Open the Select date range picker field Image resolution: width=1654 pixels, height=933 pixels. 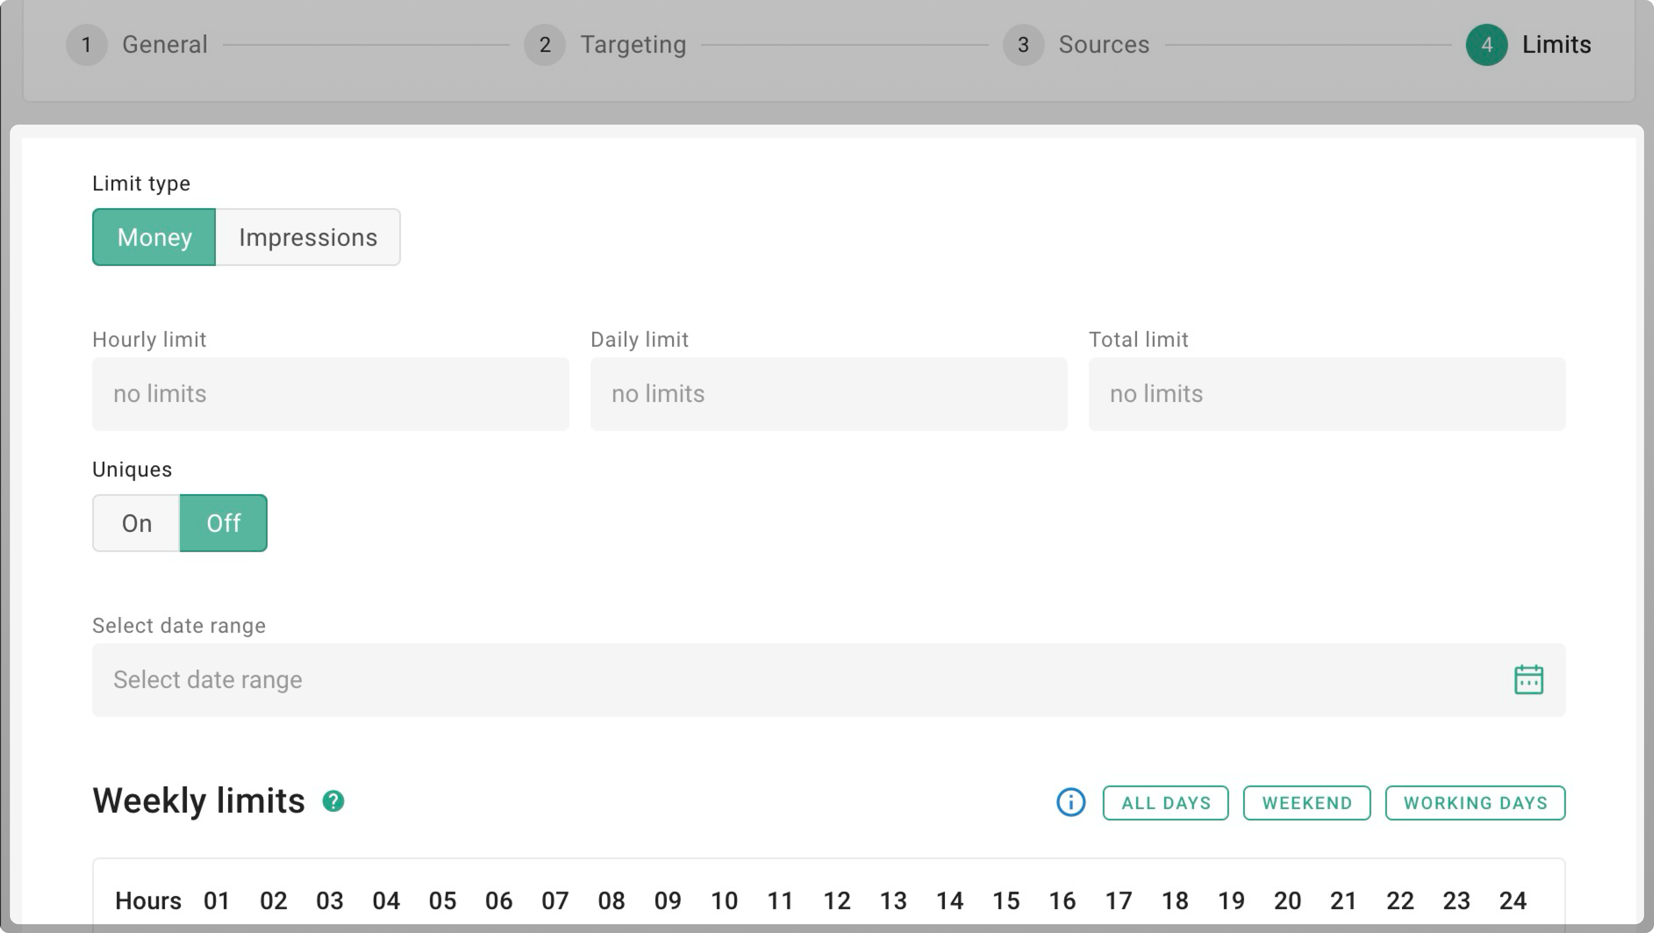tap(802, 679)
